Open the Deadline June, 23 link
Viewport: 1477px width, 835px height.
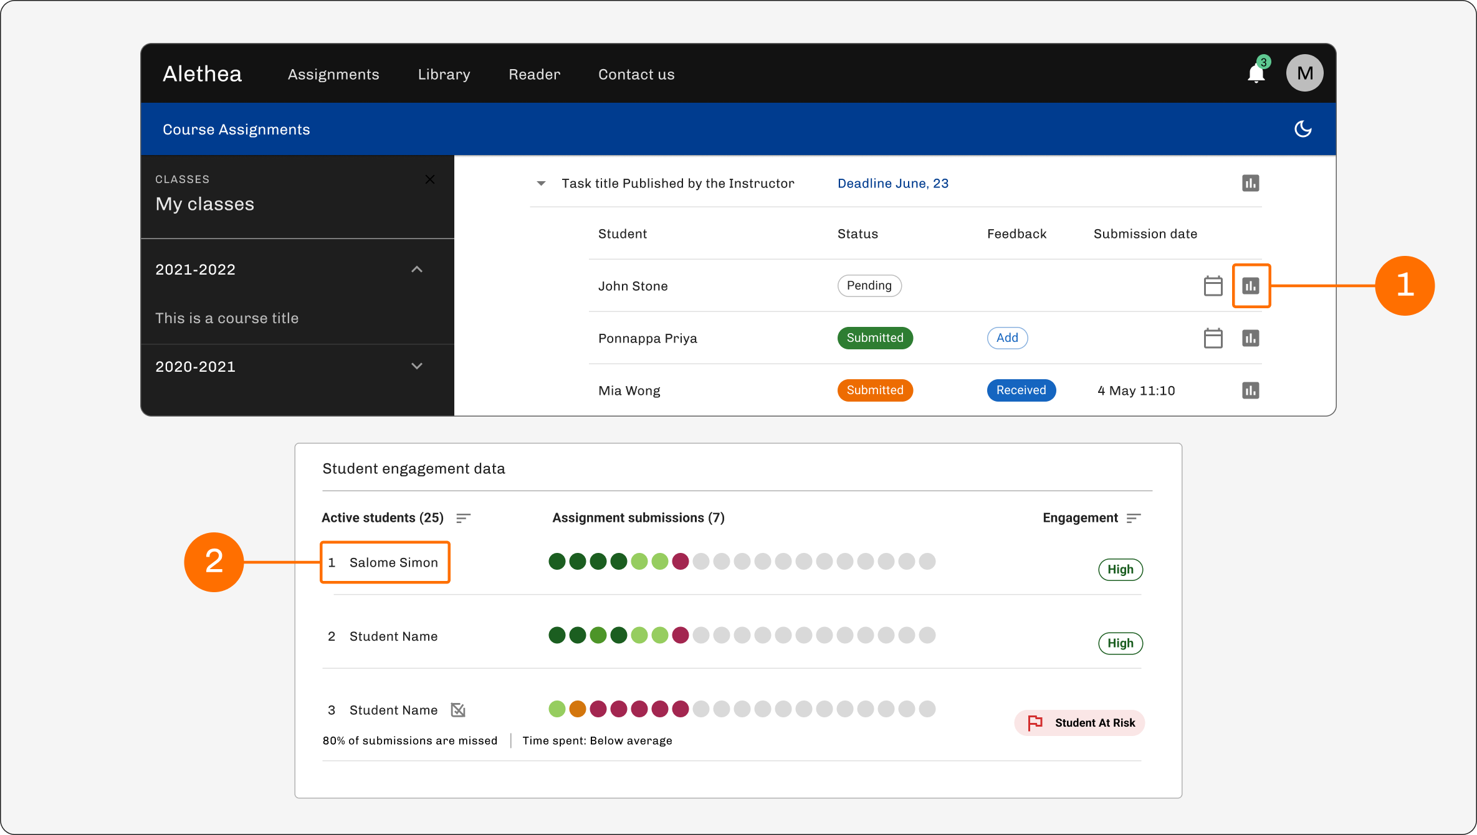(x=892, y=182)
